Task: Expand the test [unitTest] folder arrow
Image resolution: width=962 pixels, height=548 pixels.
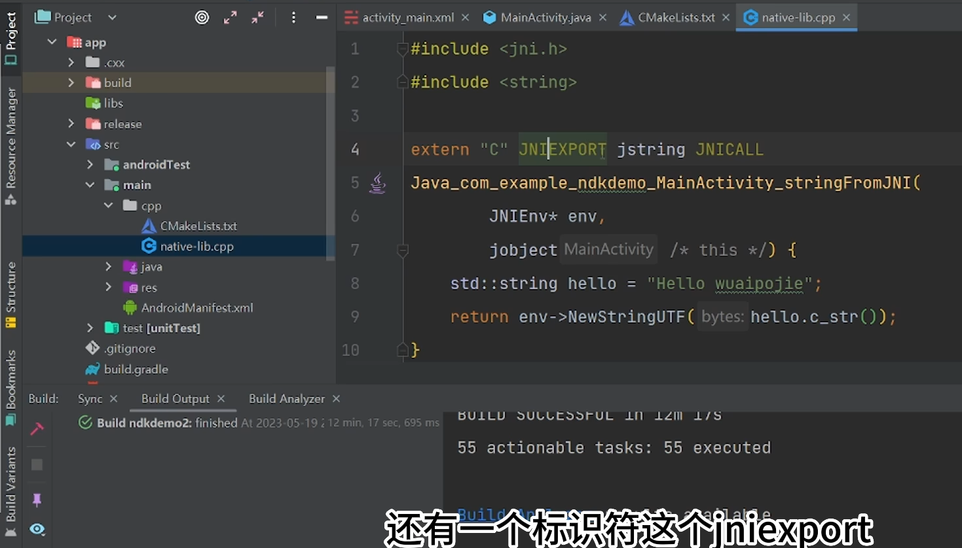Action: (x=90, y=328)
